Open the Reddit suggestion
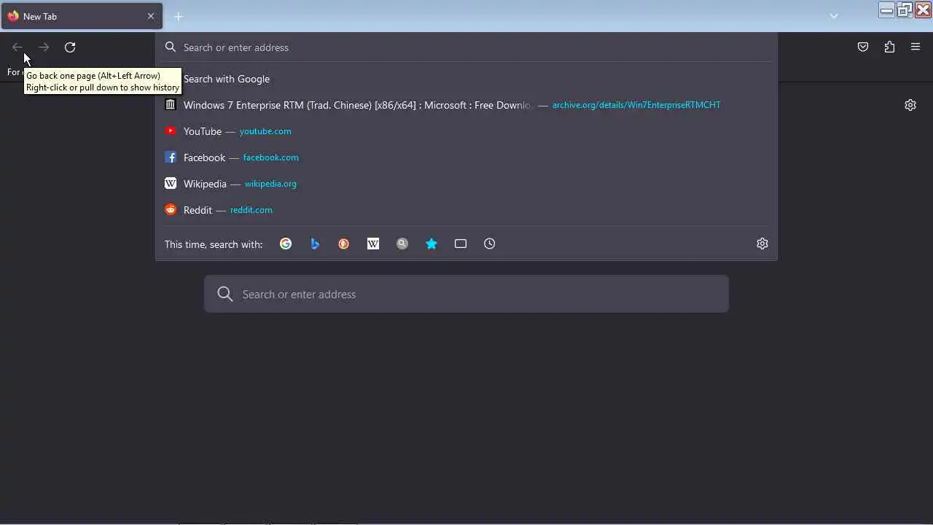Screen dimensions: 933x525 [466, 210]
